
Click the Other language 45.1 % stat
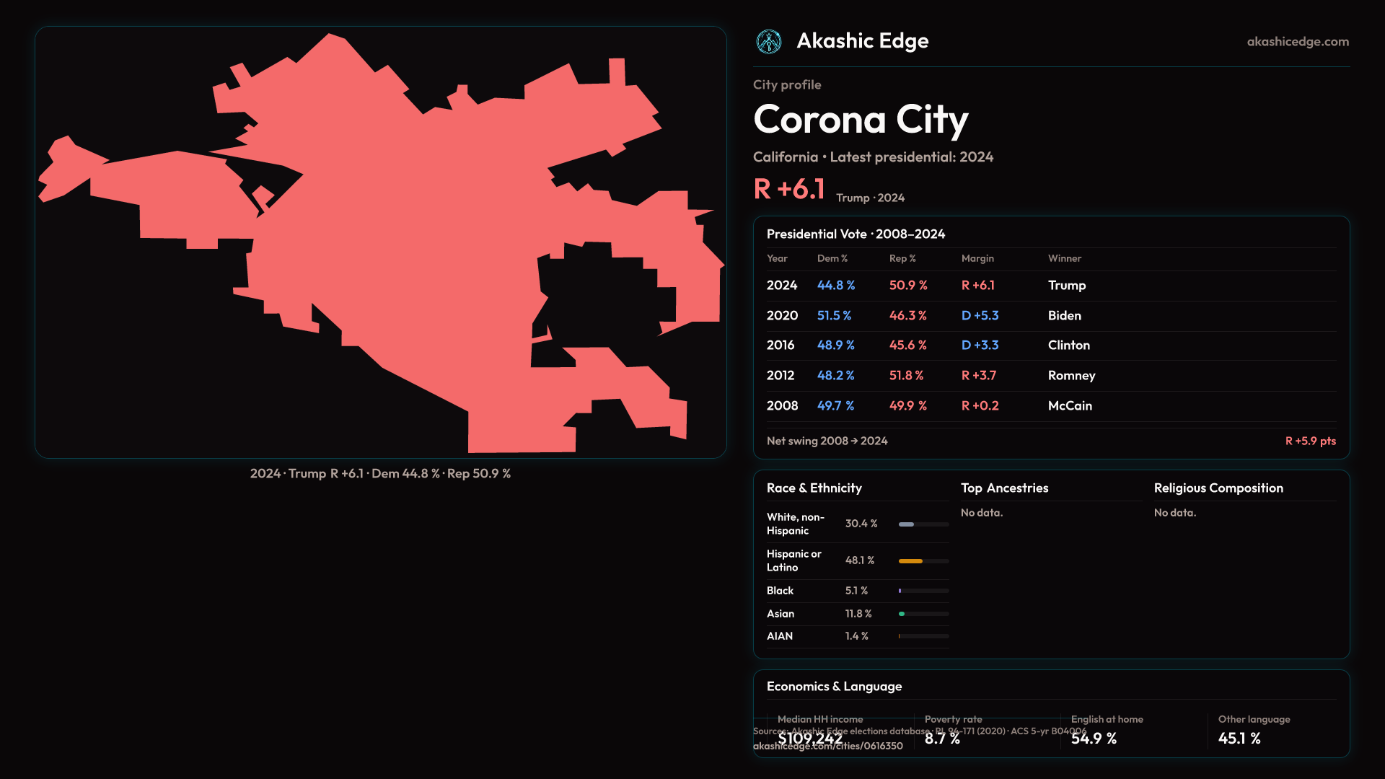pos(1239,738)
